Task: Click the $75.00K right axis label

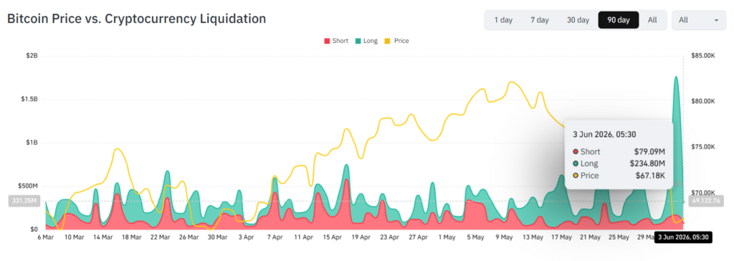Action: 702,147
